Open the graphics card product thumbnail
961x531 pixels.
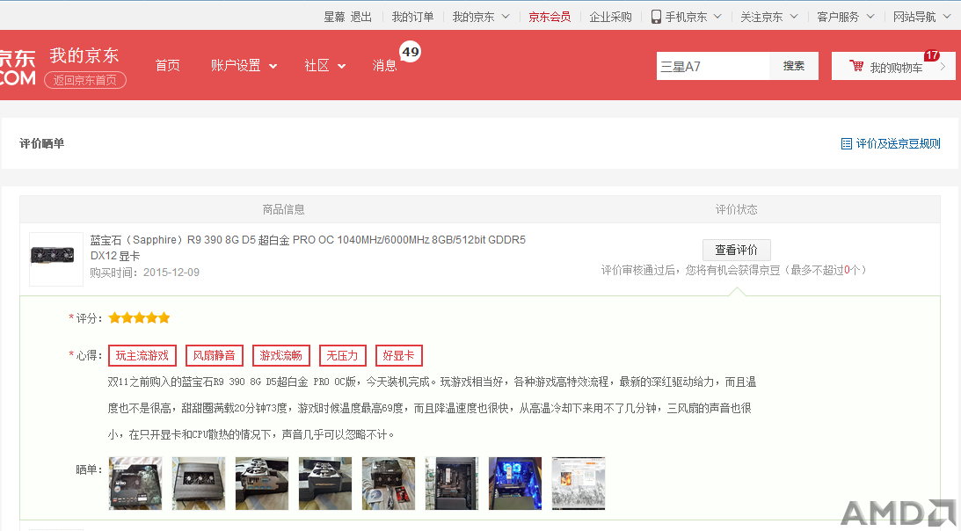(x=55, y=258)
